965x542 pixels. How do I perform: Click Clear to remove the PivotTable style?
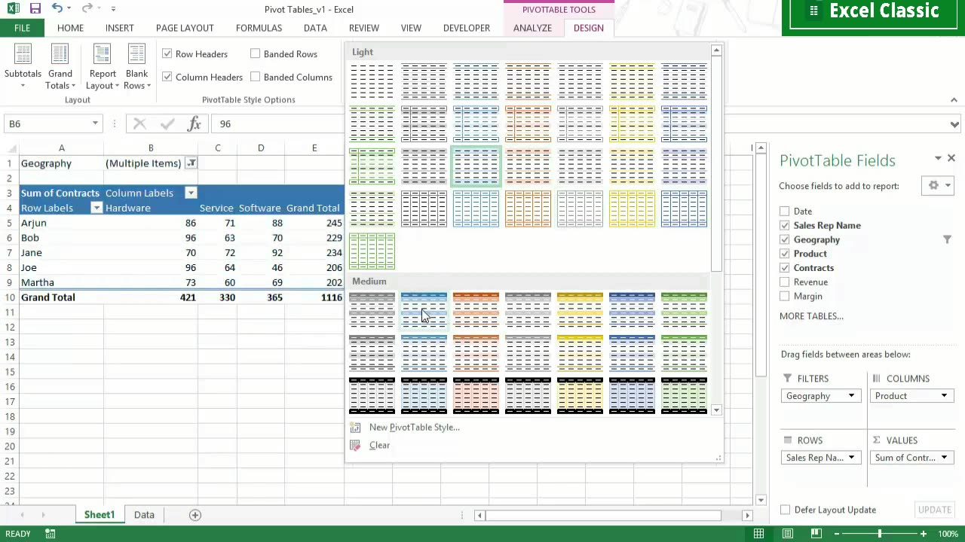[x=379, y=445]
